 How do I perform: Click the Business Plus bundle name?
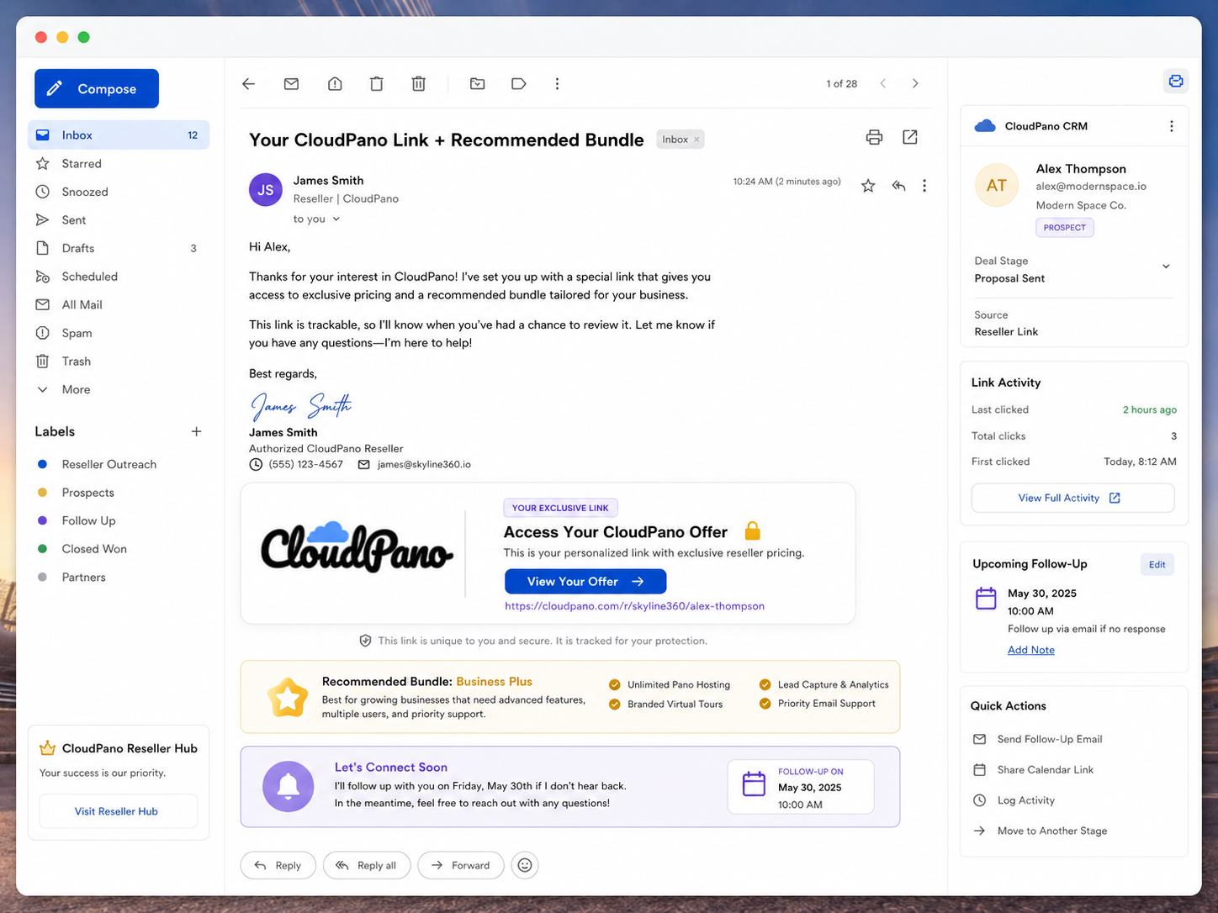click(x=494, y=682)
